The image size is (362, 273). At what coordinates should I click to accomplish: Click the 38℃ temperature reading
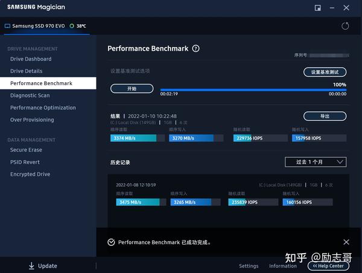[x=81, y=26]
